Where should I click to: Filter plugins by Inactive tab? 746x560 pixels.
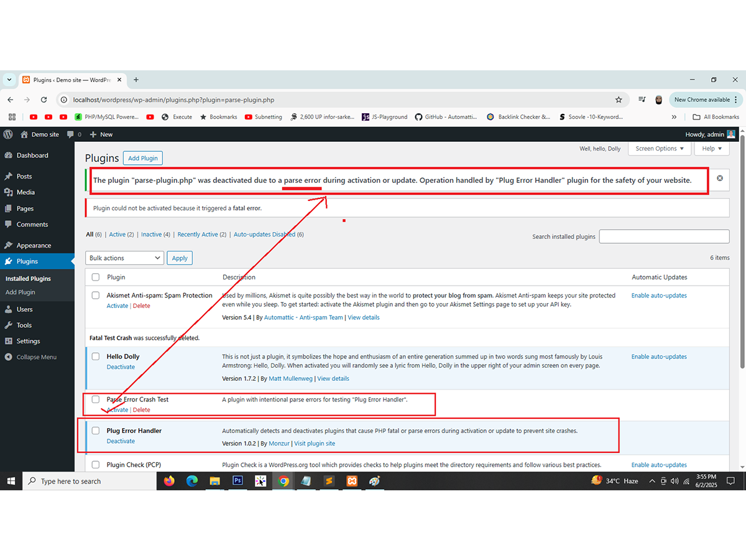tap(151, 235)
